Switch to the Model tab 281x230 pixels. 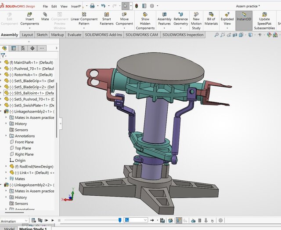pyautogui.click(x=9, y=229)
